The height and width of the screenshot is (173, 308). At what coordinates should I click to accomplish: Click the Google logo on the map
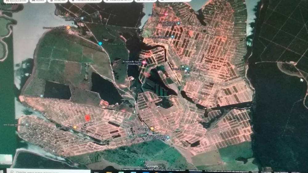coord(152,166)
